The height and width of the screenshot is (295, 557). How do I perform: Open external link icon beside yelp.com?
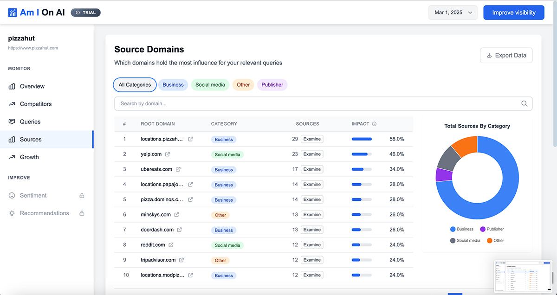click(x=168, y=154)
